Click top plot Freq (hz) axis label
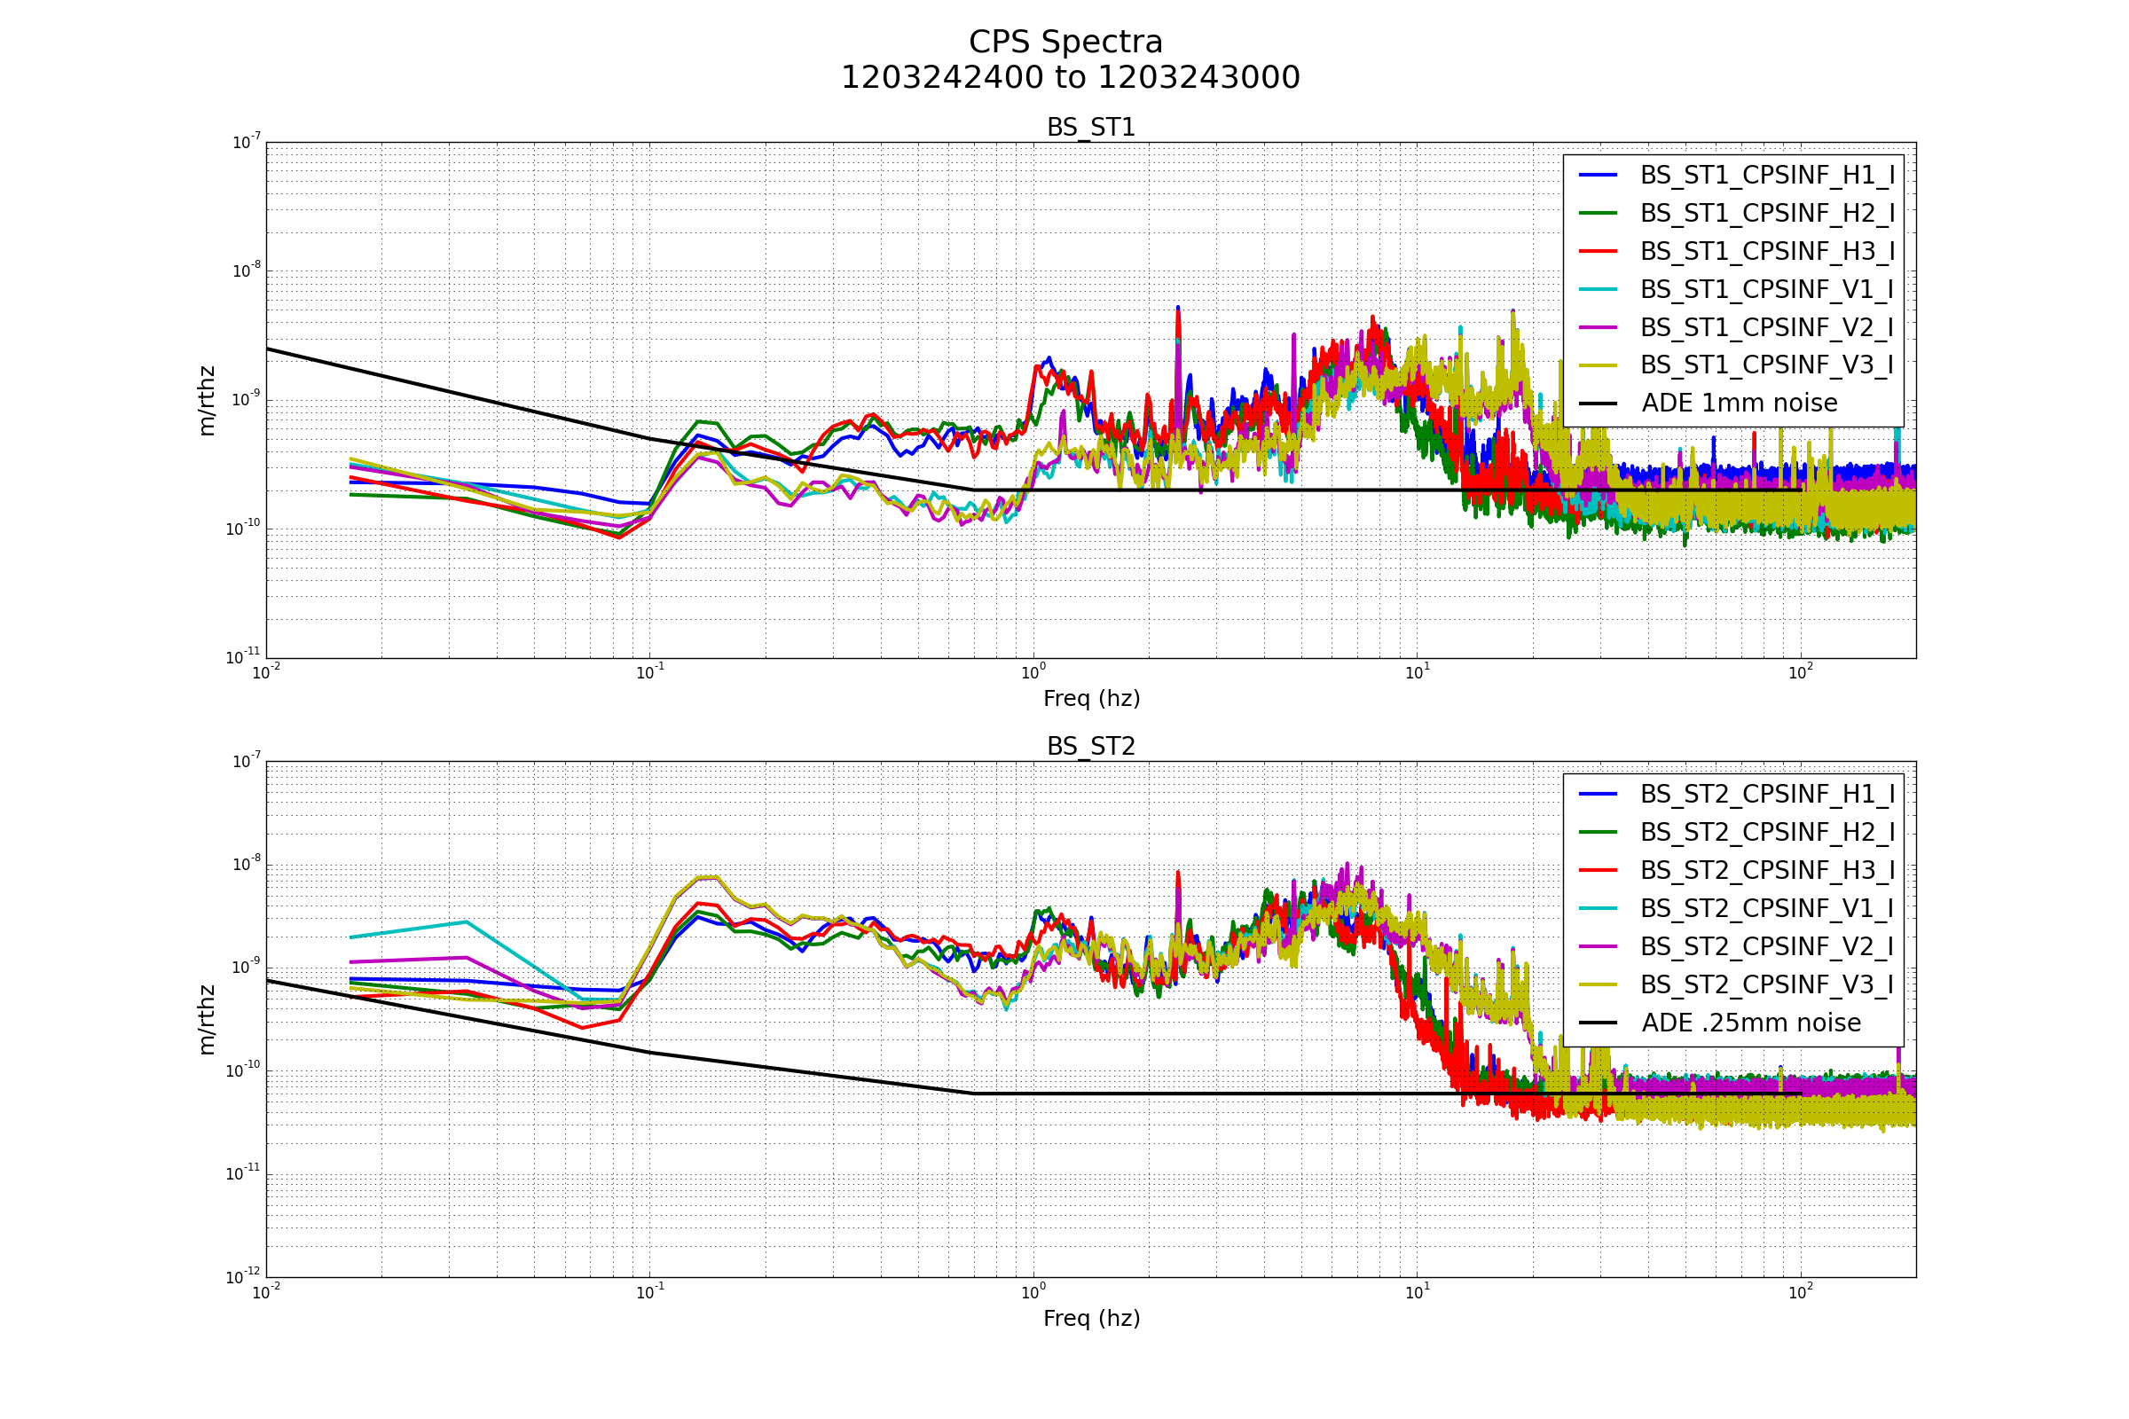2129x1419 pixels. (1091, 699)
